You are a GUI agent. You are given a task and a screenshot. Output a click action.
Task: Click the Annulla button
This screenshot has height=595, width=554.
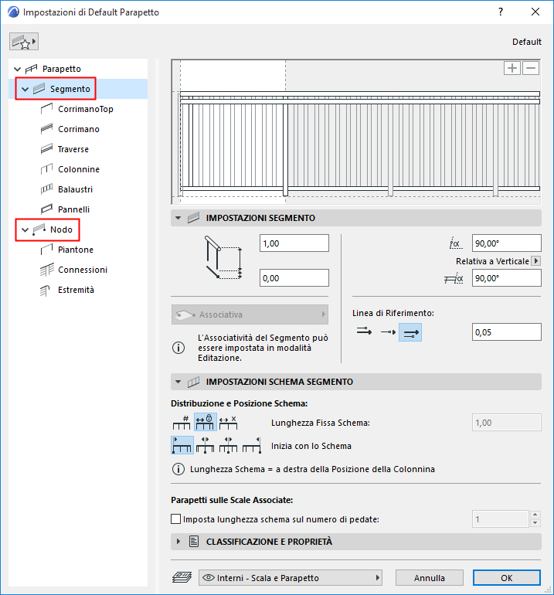click(x=429, y=578)
